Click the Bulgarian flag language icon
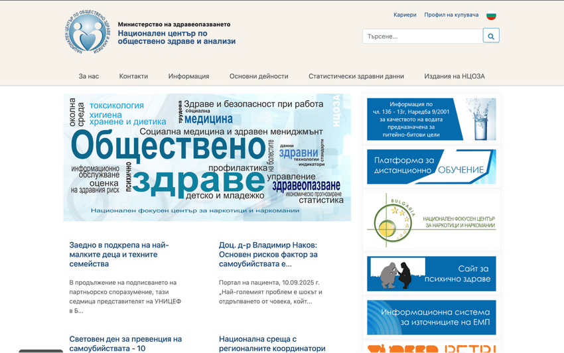Viewport: 564px width, 353px height. point(491,15)
